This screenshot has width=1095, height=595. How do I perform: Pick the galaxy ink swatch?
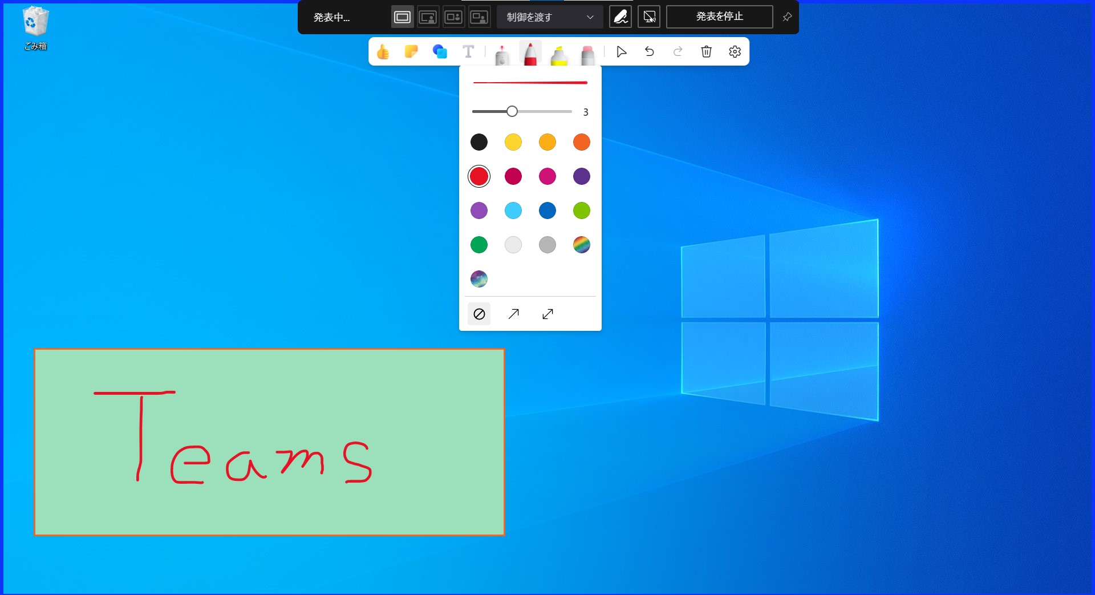pyautogui.click(x=479, y=279)
